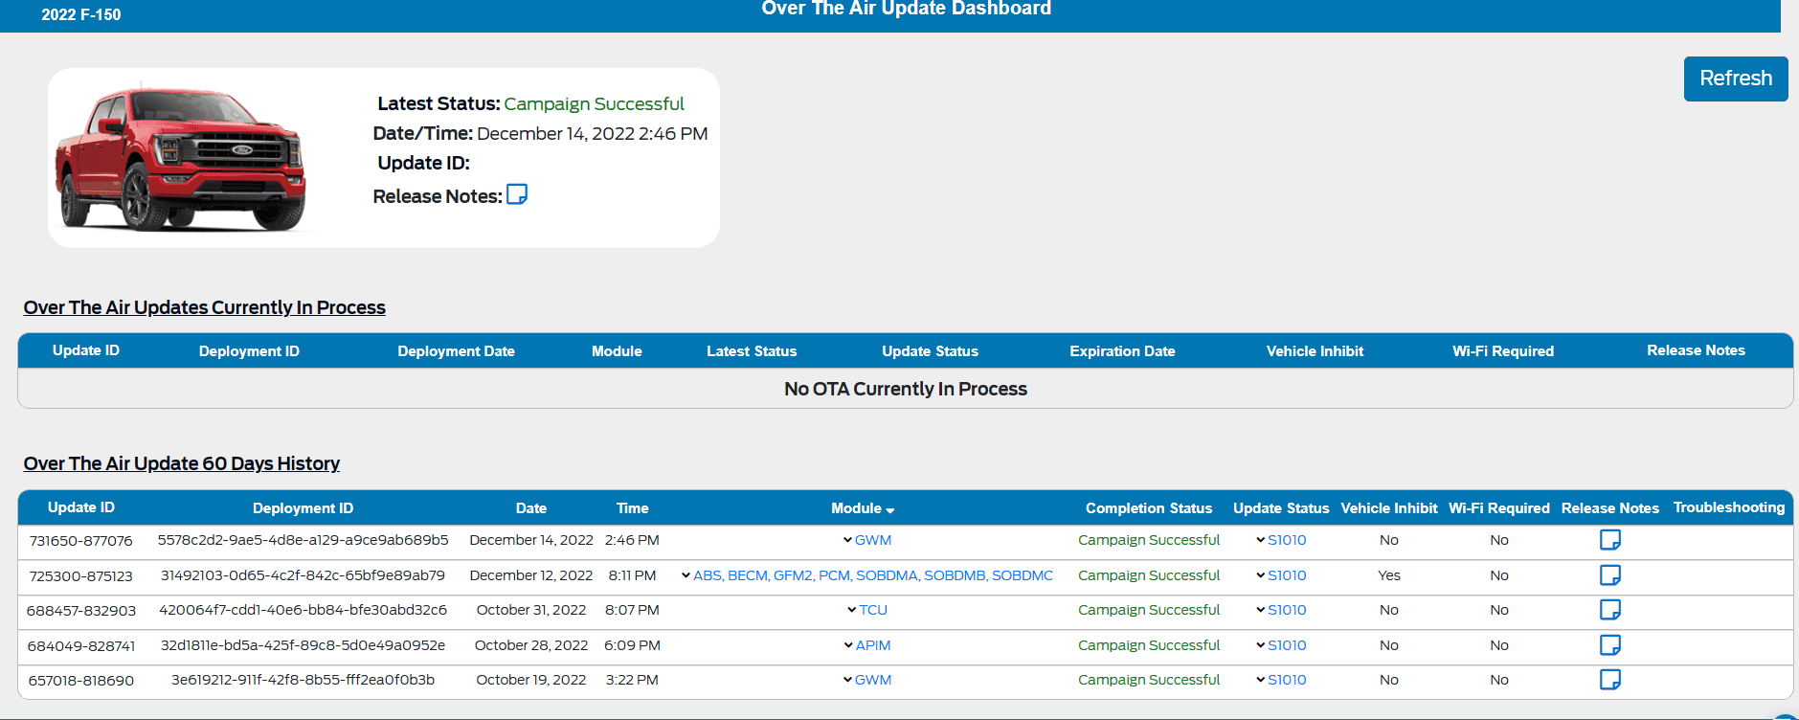This screenshot has width=1799, height=720.
Task: Expand the ABS, BECM, GFM2 module list
Action: coord(866,575)
